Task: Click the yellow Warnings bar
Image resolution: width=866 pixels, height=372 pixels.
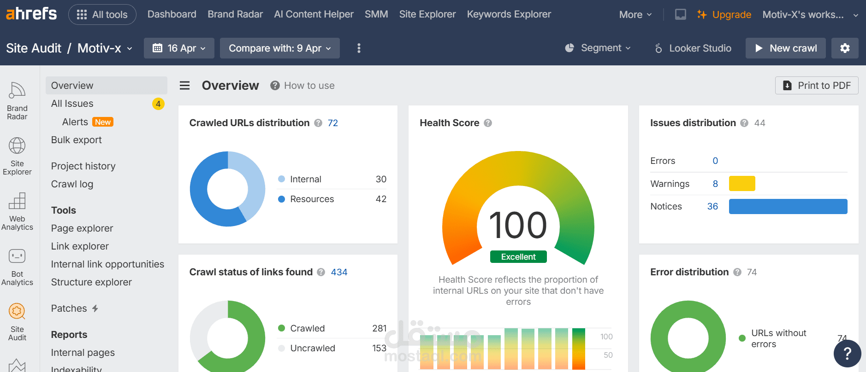Action: tap(742, 183)
